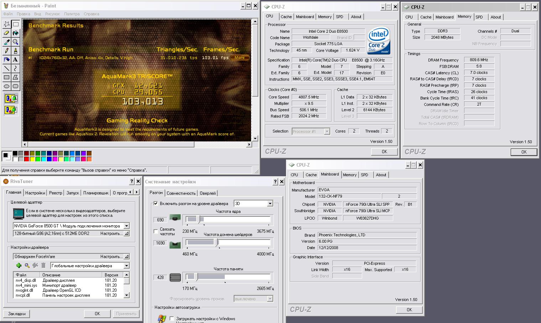
Task: Click core clock chip icon in overclocking dialog
Action: coord(175,218)
